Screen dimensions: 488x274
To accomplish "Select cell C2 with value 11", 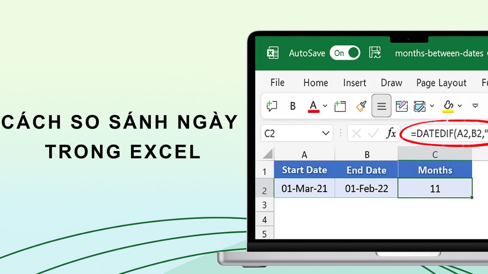I will tap(435, 188).
